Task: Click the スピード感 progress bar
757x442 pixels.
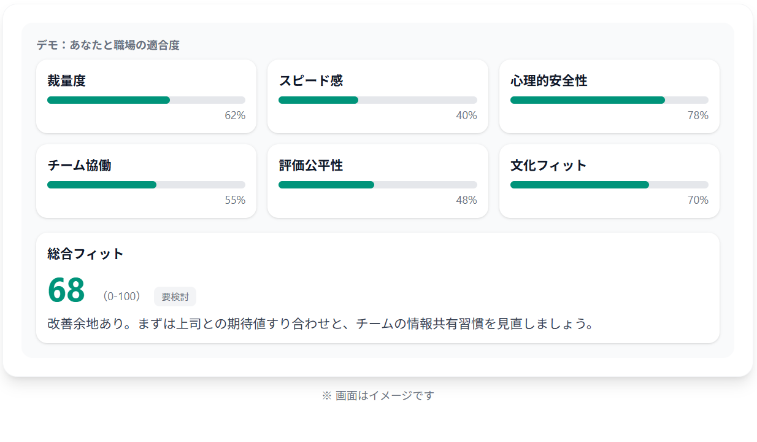Action: [377, 100]
